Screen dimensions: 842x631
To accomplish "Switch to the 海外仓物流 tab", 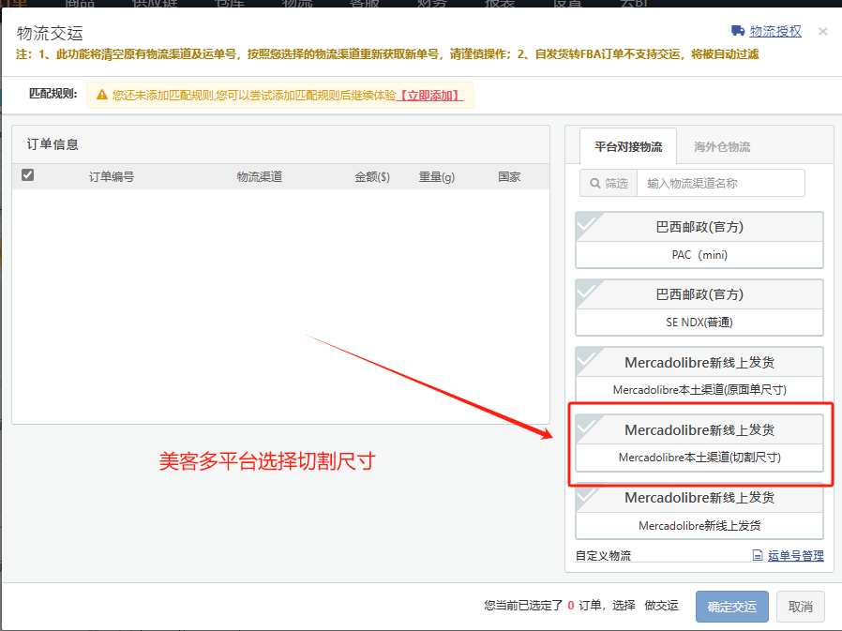I will click(x=722, y=146).
